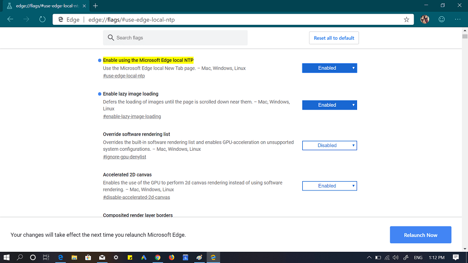The height and width of the screenshot is (263, 468).
Task: Focus the Search flags input box
Action: 175,37
